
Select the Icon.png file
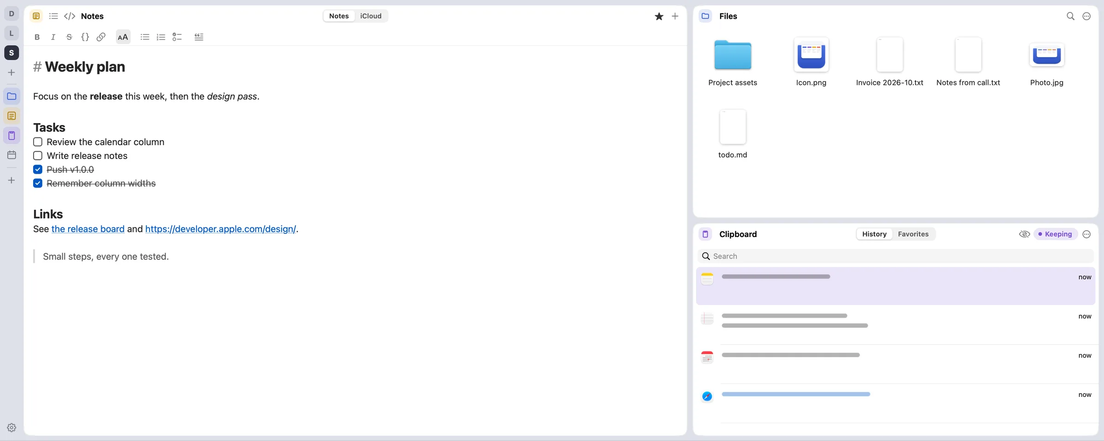[811, 62]
